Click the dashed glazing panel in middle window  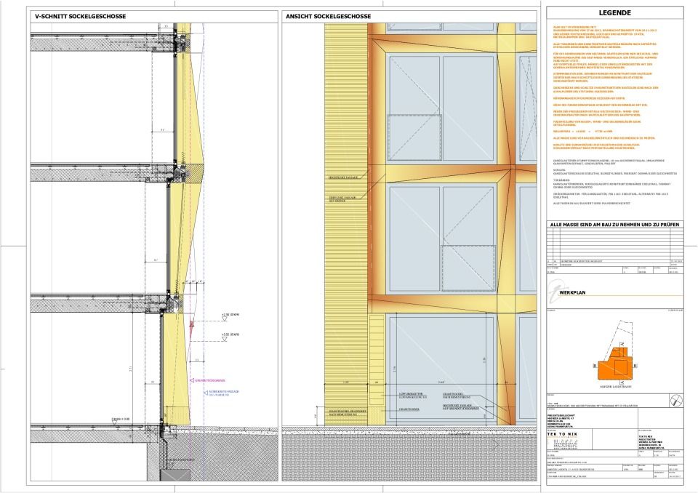click(468, 268)
